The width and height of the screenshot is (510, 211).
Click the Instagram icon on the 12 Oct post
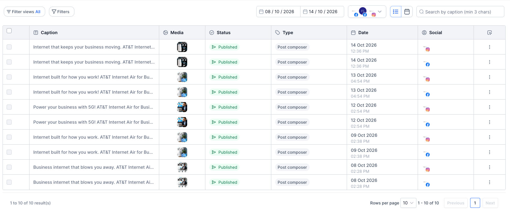pos(428,110)
